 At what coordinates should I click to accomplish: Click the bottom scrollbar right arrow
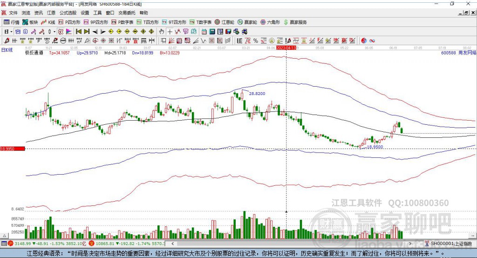(x=410, y=244)
